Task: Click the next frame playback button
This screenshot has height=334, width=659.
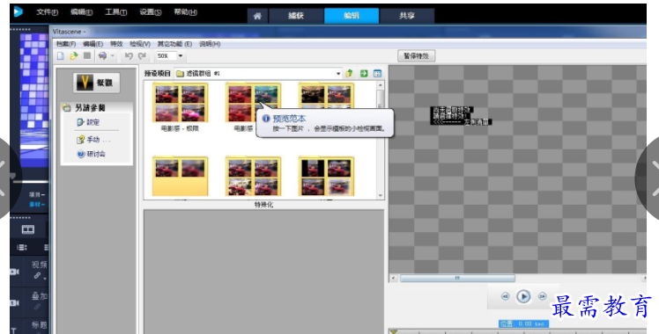Action: click(x=542, y=296)
